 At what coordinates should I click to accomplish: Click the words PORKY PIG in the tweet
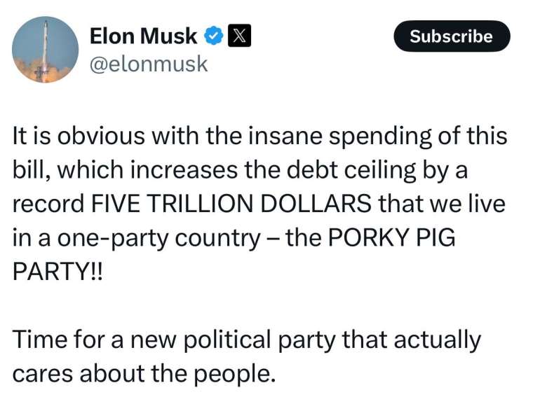coord(391,237)
